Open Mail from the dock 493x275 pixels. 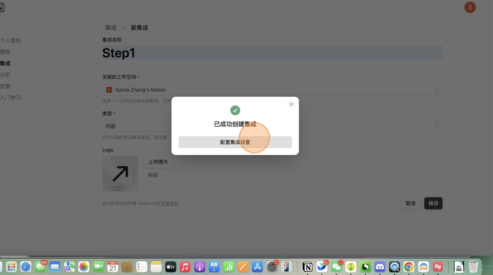coord(55,267)
